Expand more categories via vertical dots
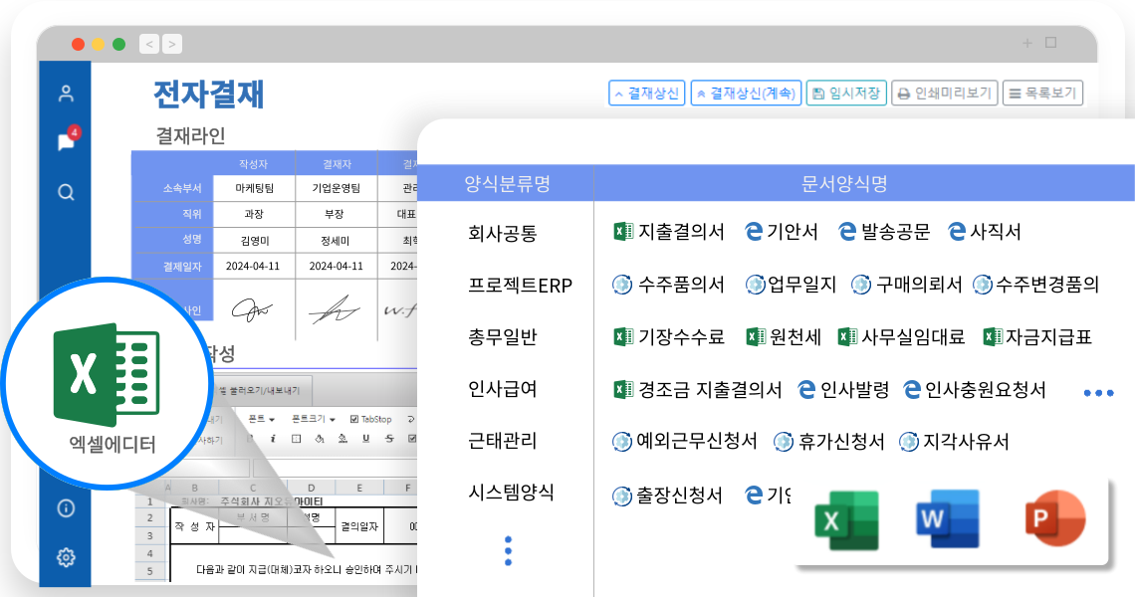The height and width of the screenshot is (597, 1135). tap(508, 550)
